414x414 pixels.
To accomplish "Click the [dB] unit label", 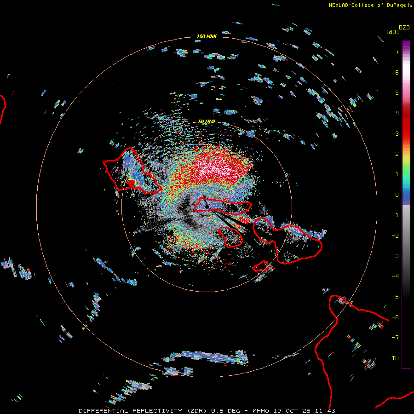I will point(393,32).
